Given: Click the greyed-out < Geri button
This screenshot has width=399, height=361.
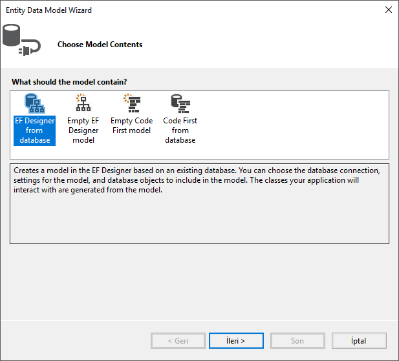Looking at the screenshot, I should pos(178,340).
